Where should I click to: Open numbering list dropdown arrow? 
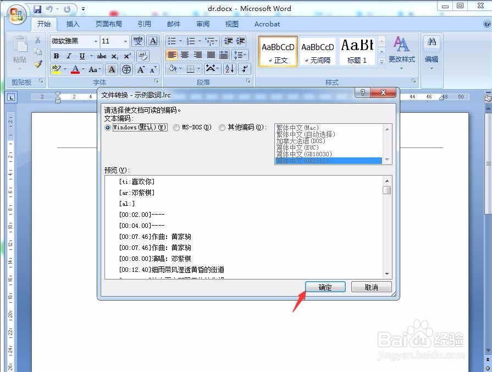pyautogui.click(x=199, y=41)
